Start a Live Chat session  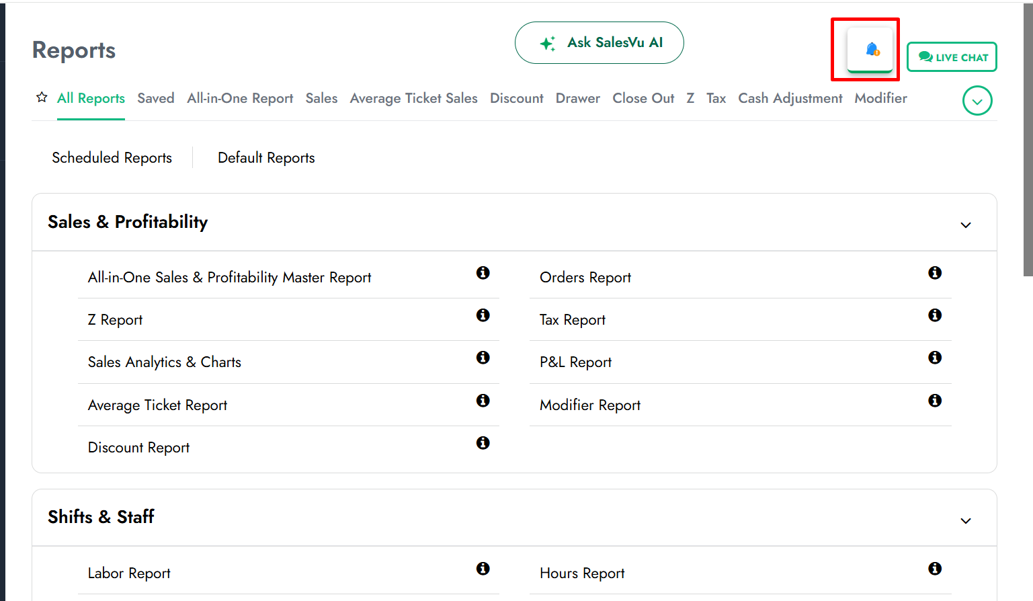(952, 57)
